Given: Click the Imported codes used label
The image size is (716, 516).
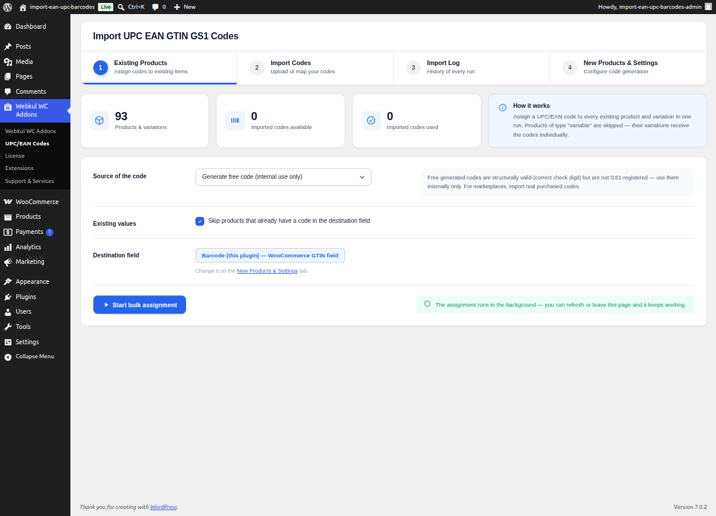Looking at the screenshot, I should click(x=413, y=127).
